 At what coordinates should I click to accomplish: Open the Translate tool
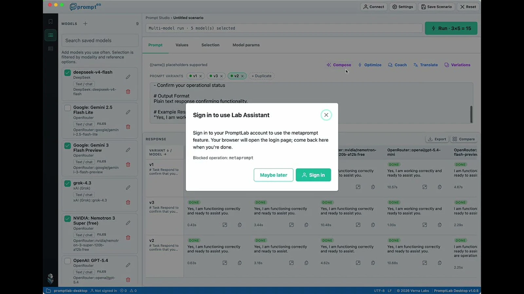tap(425, 65)
